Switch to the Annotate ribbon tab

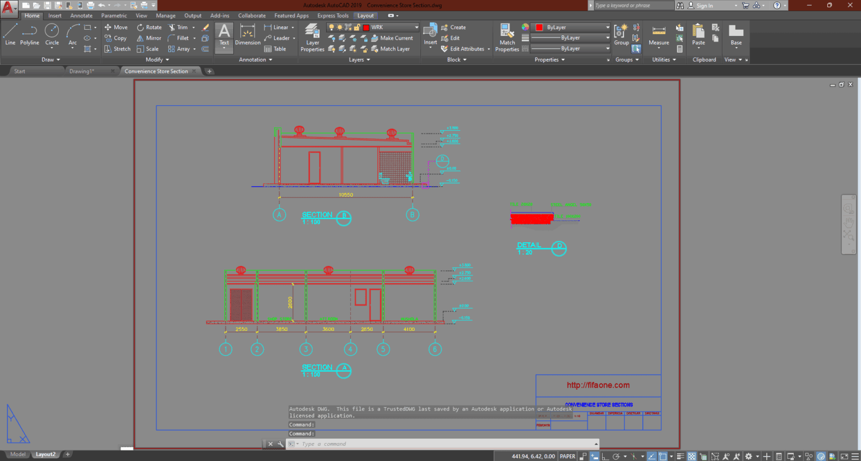click(81, 15)
